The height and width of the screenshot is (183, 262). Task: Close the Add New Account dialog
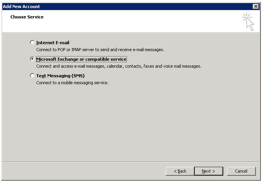tap(256, 7)
